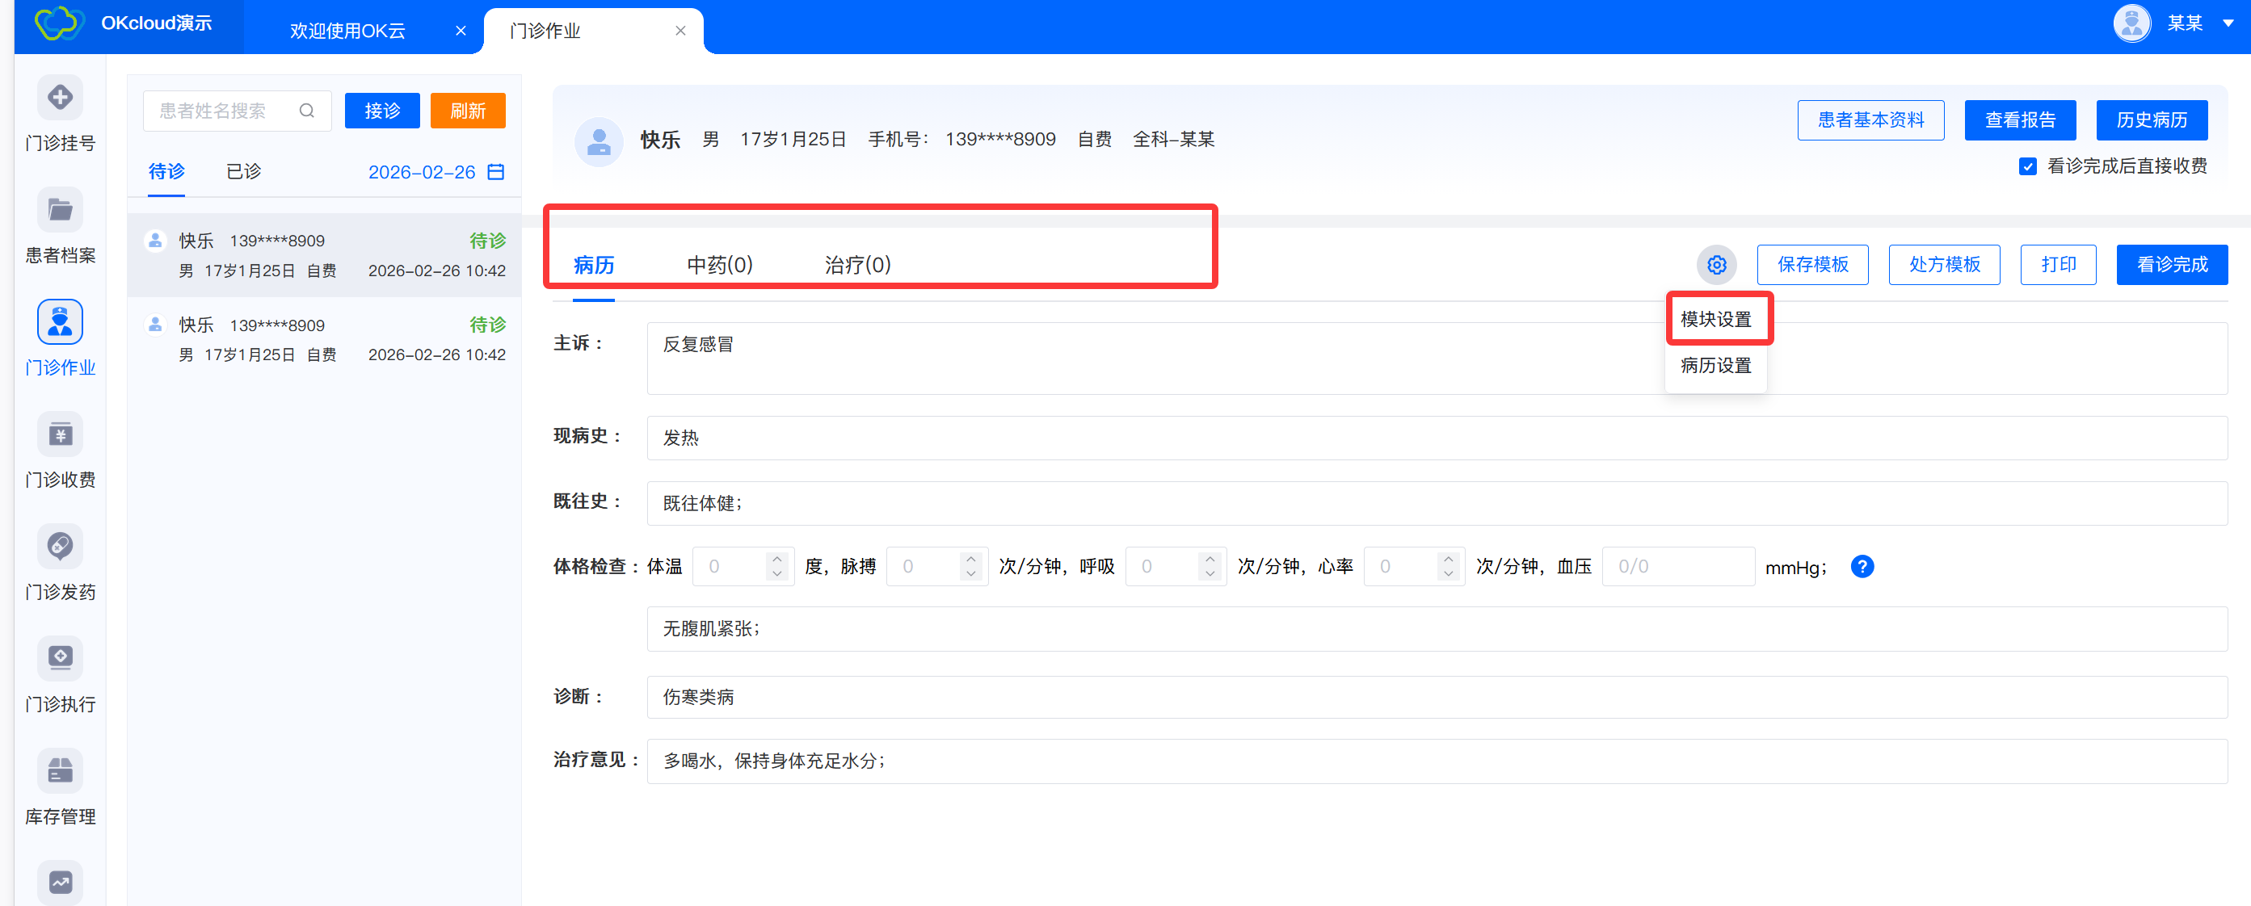Screen dimensions: 2251x906
Task: Choose 模块设置 menu entry
Action: coord(1715,319)
